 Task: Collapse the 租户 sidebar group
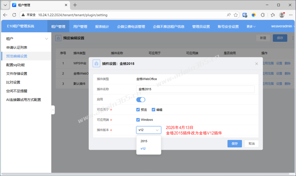click(x=47, y=39)
